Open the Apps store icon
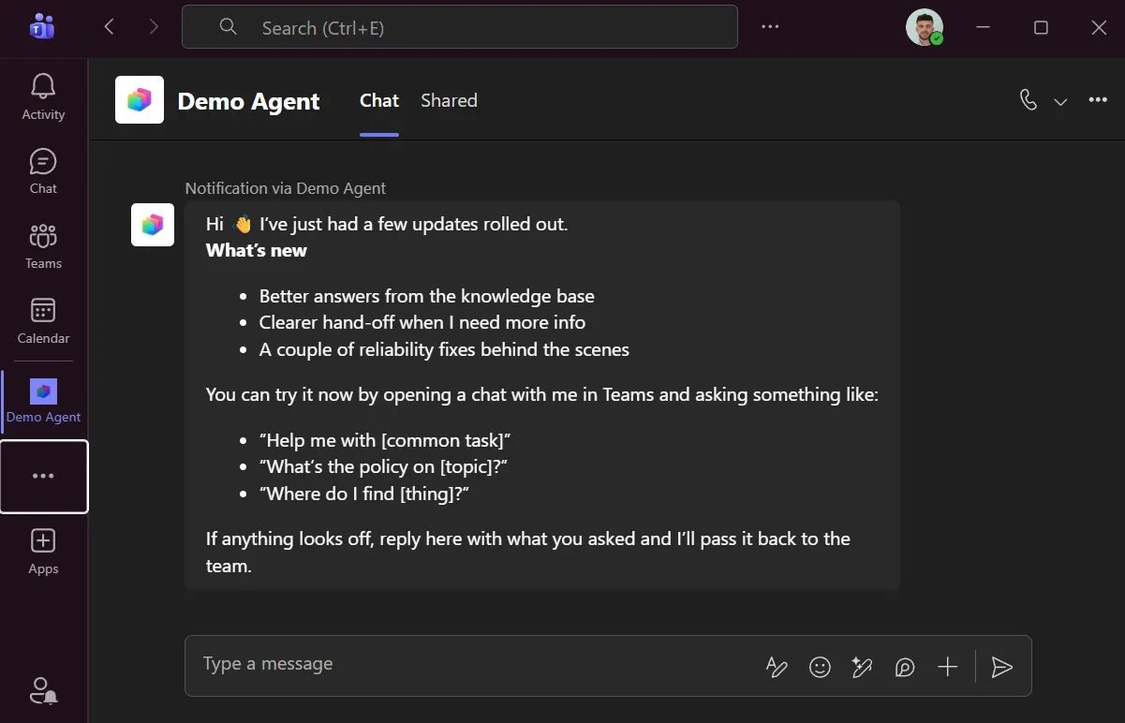1125x723 pixels. [43, 540]
